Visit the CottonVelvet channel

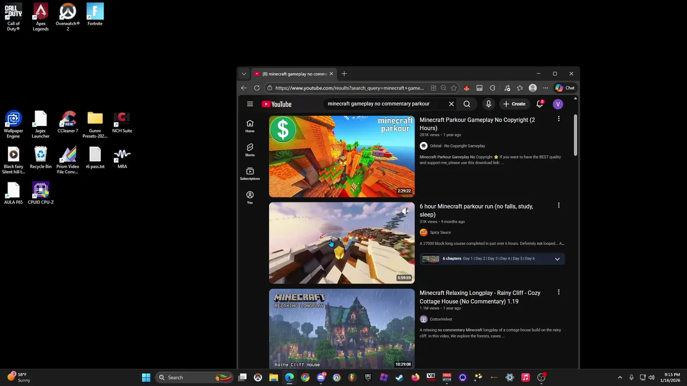tap(441, 319)
